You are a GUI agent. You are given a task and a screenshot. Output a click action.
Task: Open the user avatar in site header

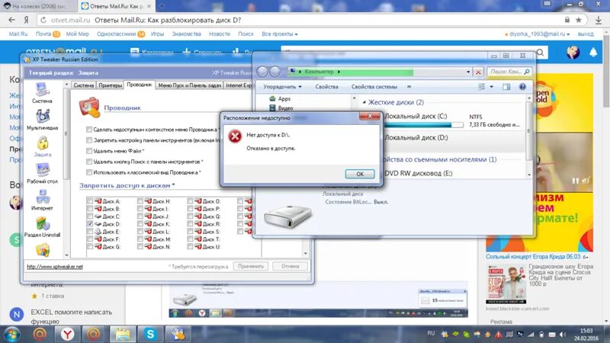pyautogui.click(x=573, y=52)
